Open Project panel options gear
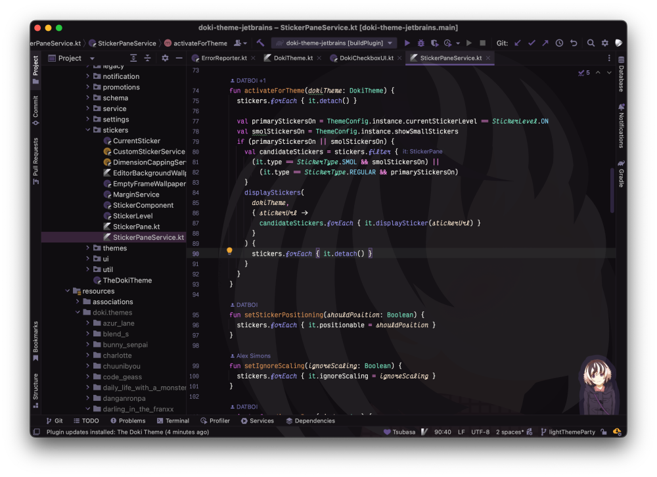 (x=165, y=58)
